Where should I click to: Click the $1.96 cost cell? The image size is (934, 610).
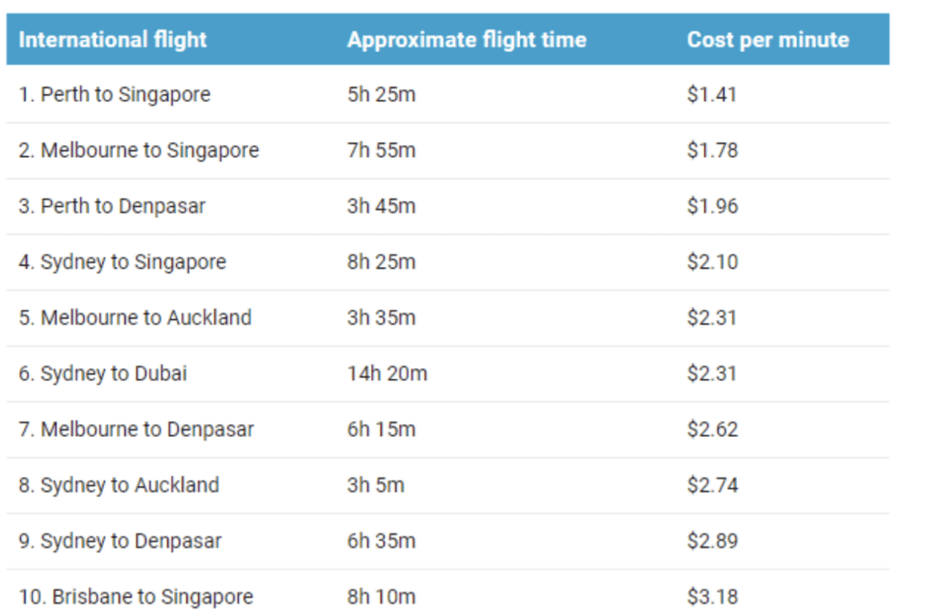point(711,206)
